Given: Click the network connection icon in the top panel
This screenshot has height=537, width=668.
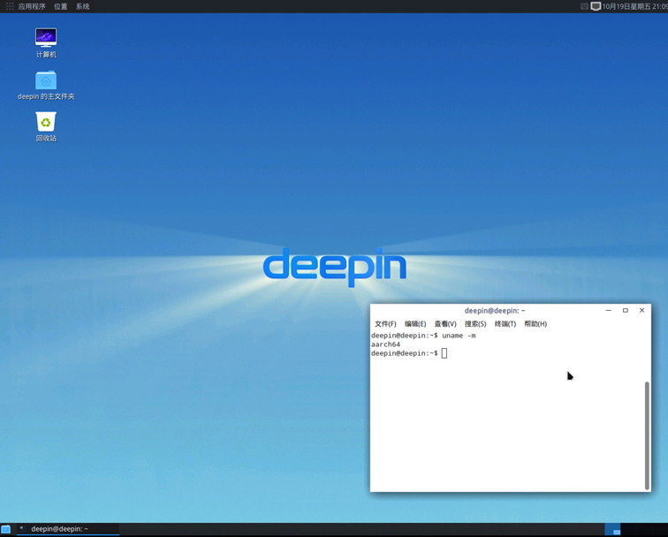Looking at the screenshot, I should click(596, 6).
